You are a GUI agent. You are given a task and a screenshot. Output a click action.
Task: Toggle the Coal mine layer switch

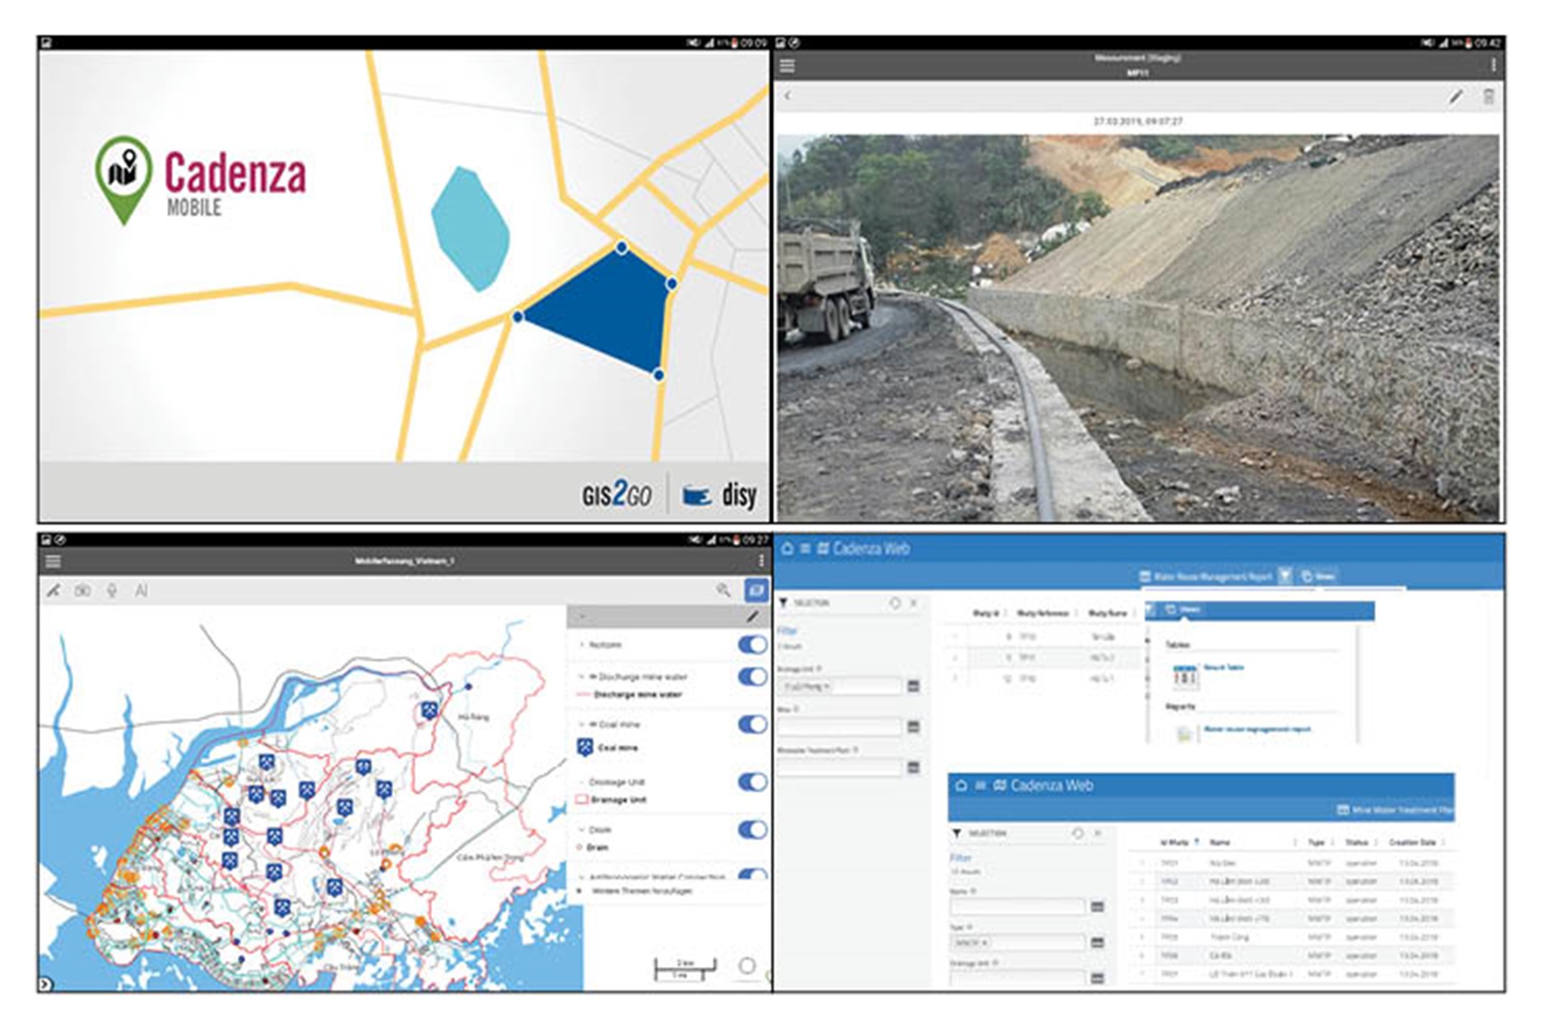[x=752, y=725]
